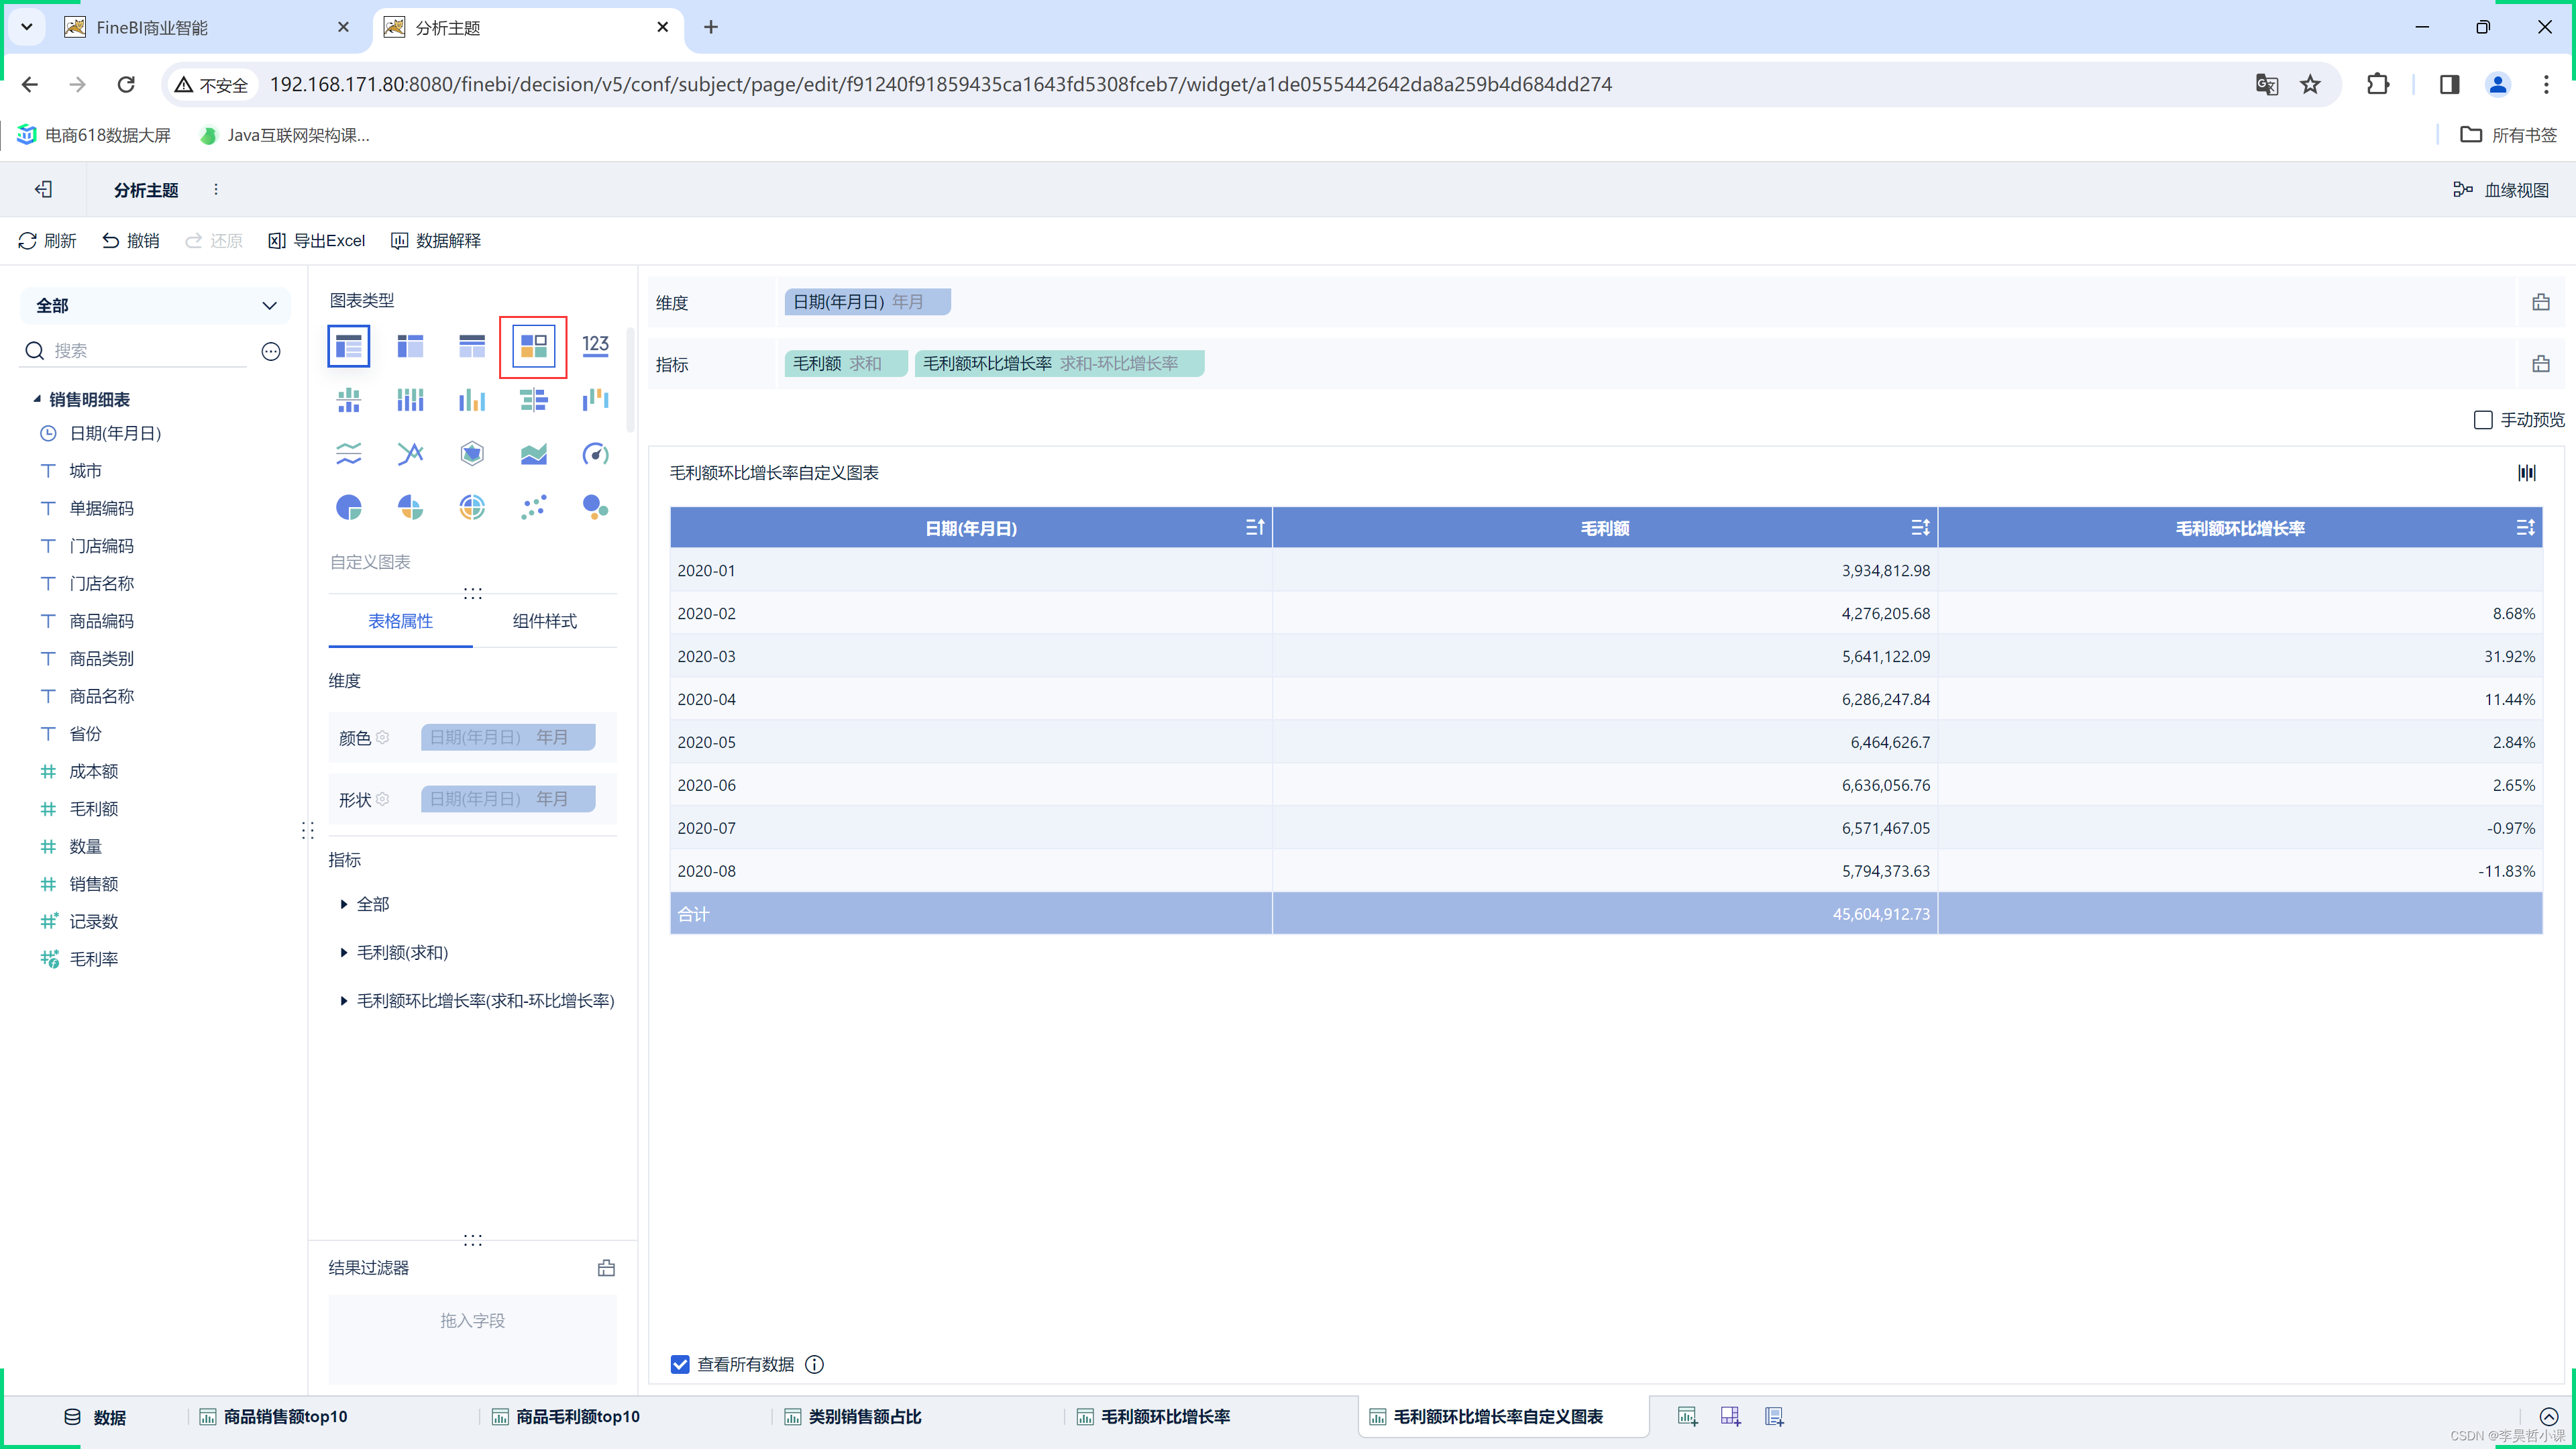Viewport: 2576px width, 1449px height.
Task: Enable 查看所有数据 checkbox
Action: click(x=680, y=1362)
